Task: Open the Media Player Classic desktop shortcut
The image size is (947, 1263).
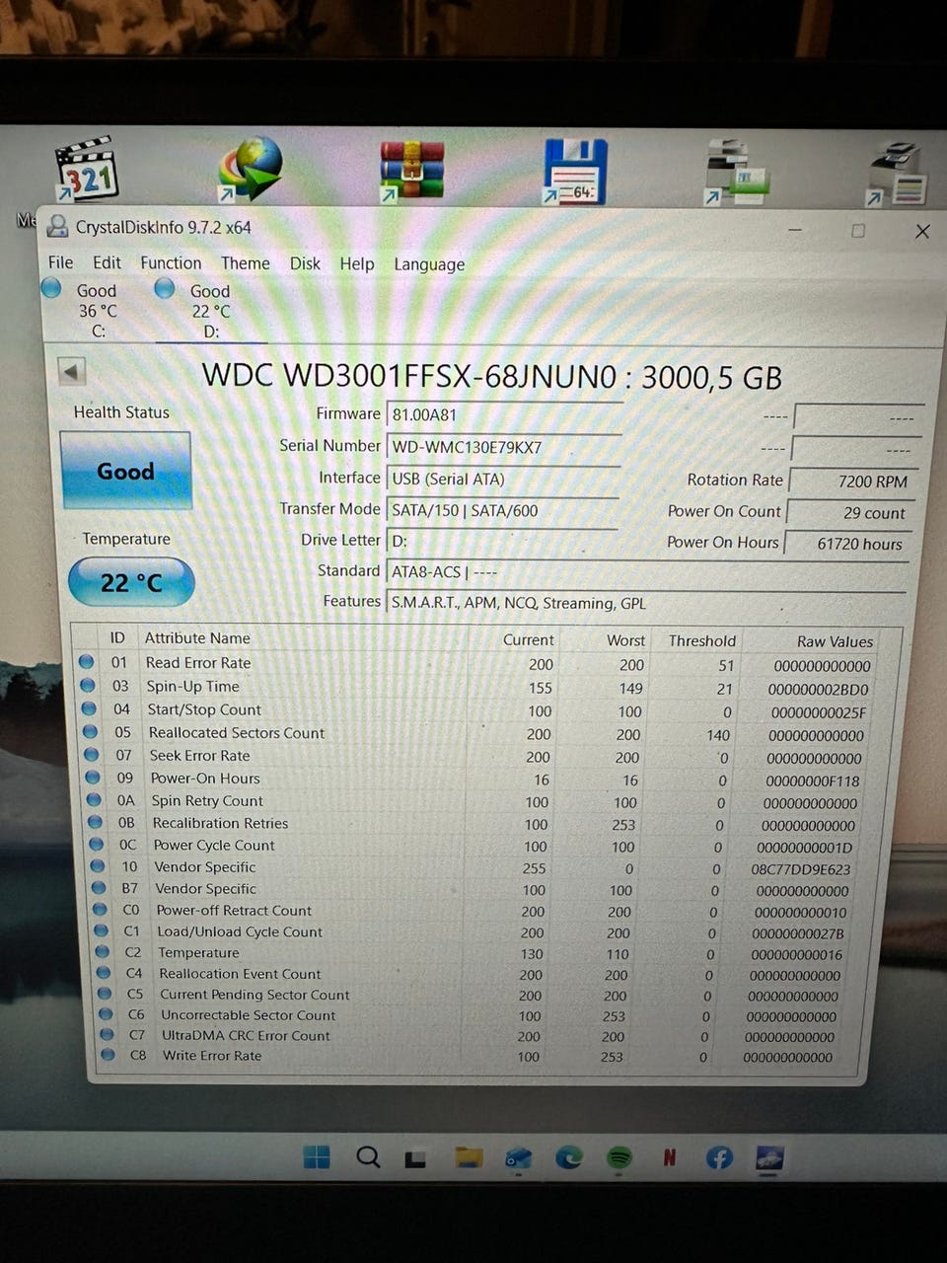Action: tap(87, 170)
